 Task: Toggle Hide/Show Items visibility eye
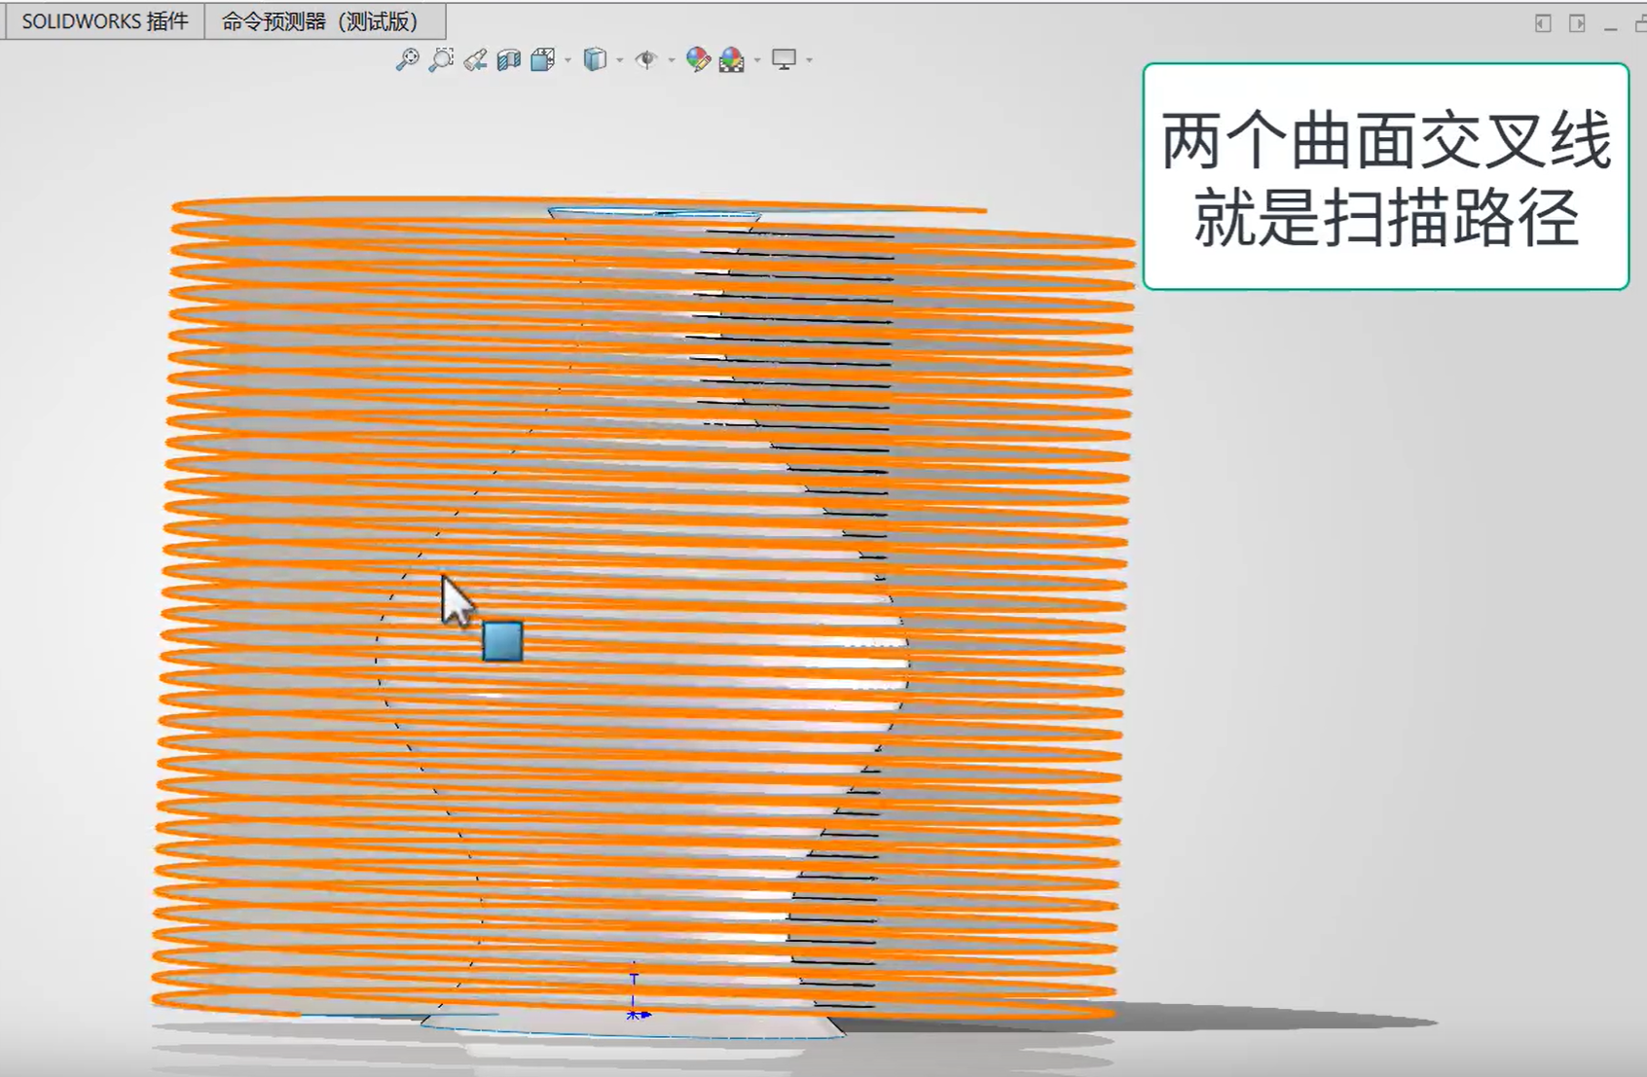tap(644, 60)
